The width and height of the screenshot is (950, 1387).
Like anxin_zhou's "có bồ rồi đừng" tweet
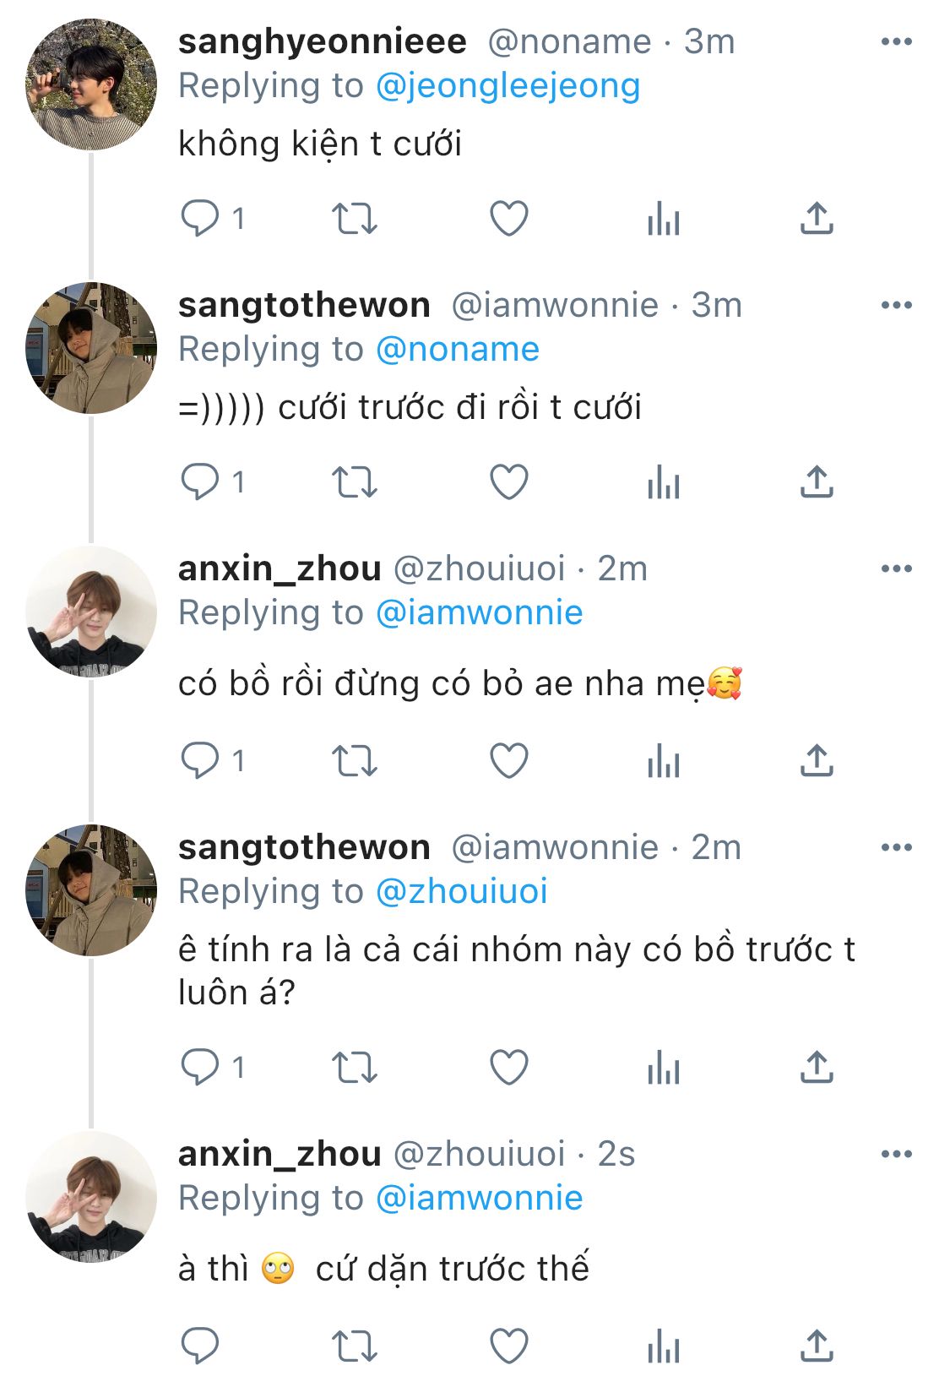(x=509, y=761)
